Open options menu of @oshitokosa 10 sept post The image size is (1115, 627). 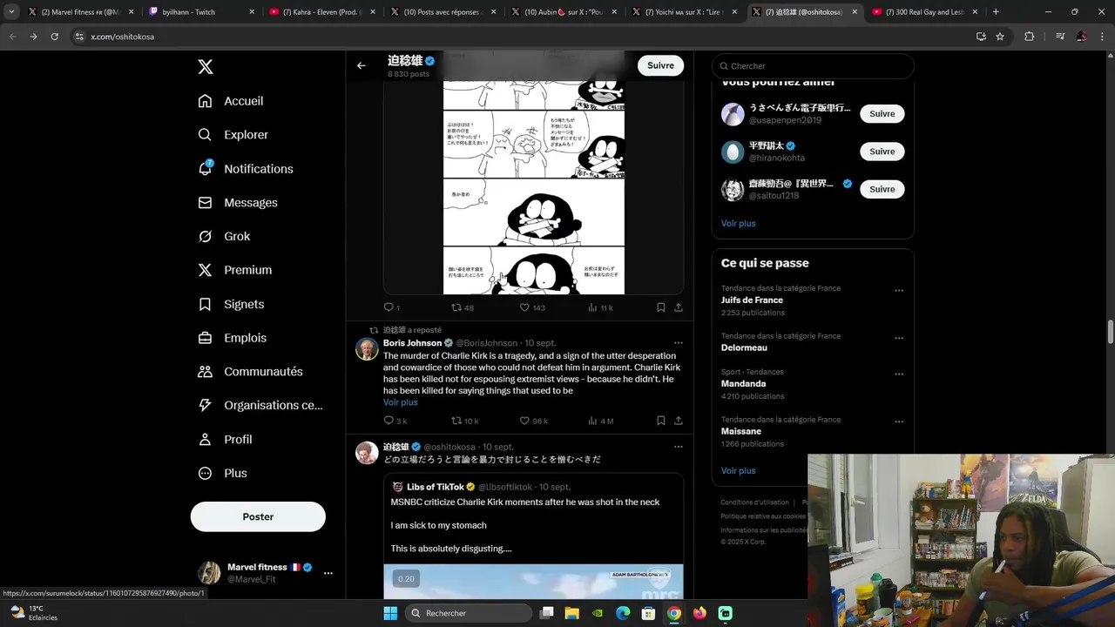click(678, 447)
